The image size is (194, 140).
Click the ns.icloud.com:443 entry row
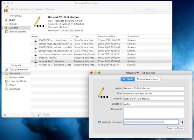click(x=101, y=51)
